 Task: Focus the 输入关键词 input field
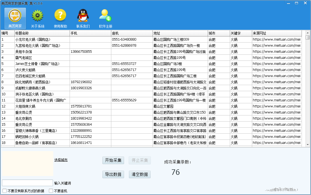click(x=27, y=183)
